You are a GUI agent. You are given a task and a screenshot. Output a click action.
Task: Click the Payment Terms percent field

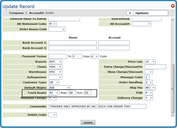tap(58, 56)
